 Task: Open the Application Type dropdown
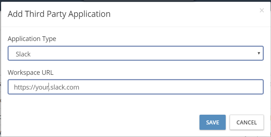coord(135,53)
